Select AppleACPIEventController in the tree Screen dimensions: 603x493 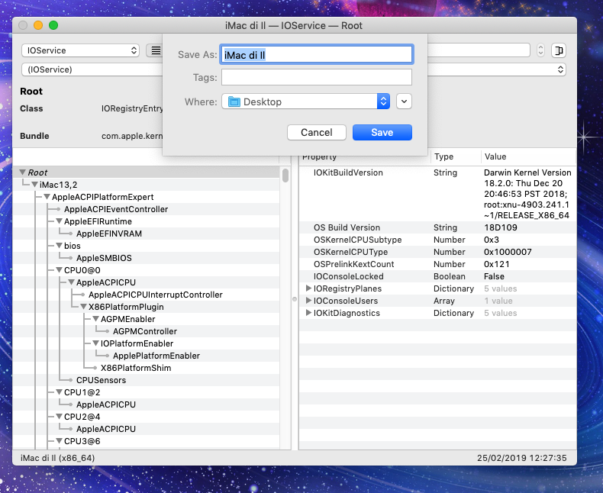116,209
